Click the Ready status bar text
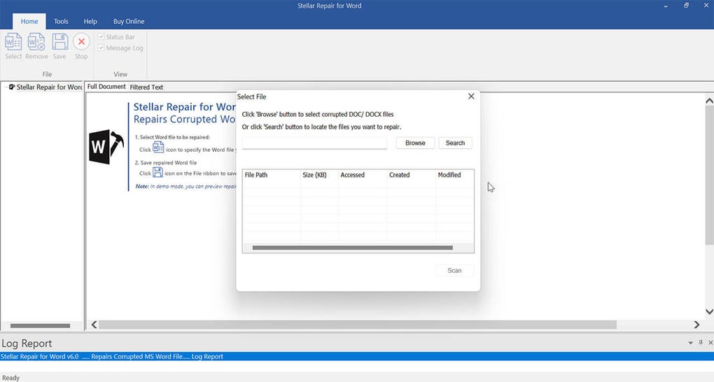The height and width of the screenshot is (382, 714). tap(11, 377)
